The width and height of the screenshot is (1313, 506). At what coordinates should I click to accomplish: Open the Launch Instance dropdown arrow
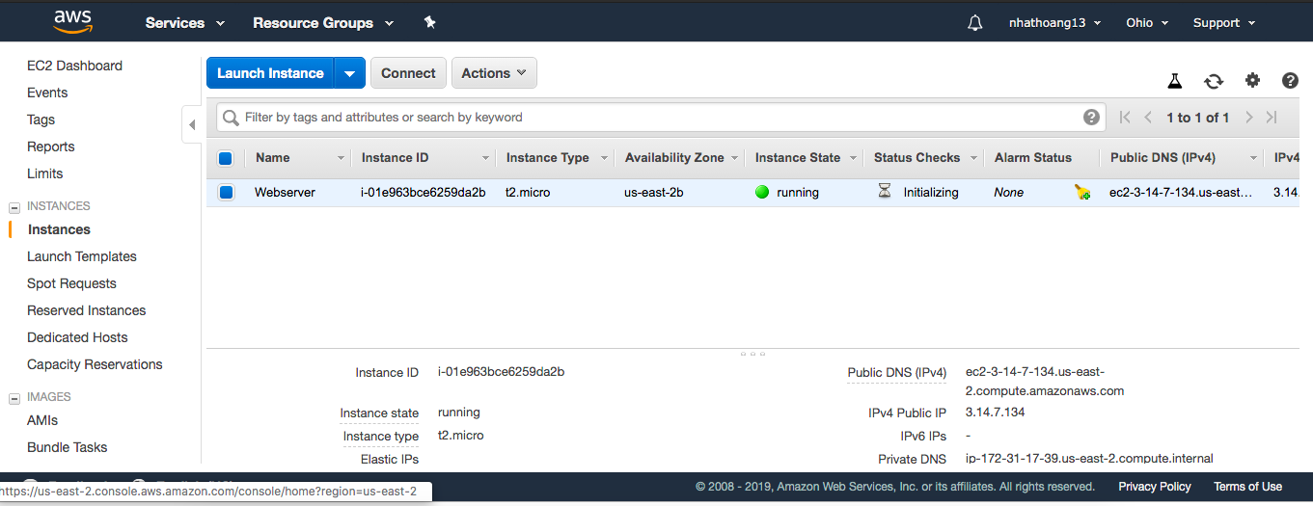pyautogui.click(x=349, y=73)
